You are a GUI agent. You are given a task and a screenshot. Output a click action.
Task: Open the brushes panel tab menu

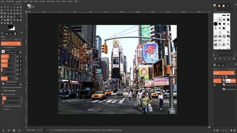click(x=236, y=5)
